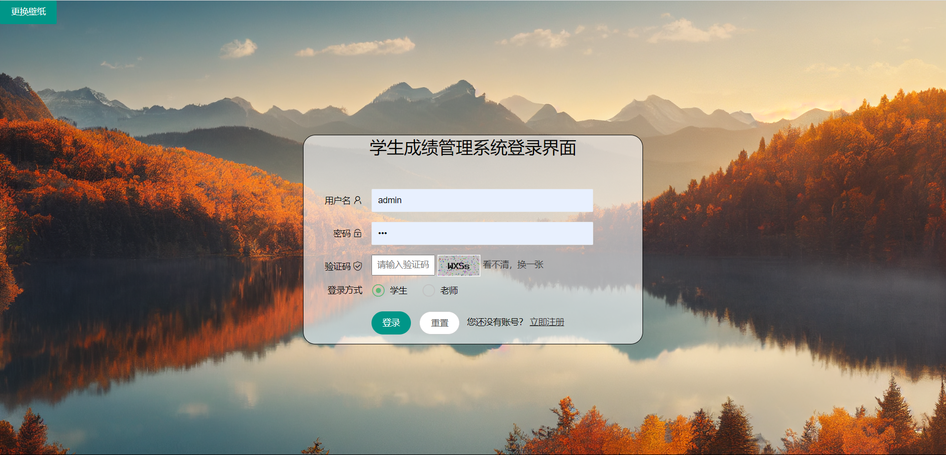Click the user icon beside 用户名
This screenshot has height=455, width=946.
[x=358, y=200]
